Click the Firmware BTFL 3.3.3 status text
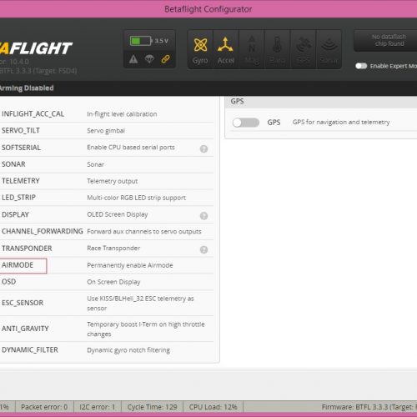This screenshot has height=417, width=417. 369,407
